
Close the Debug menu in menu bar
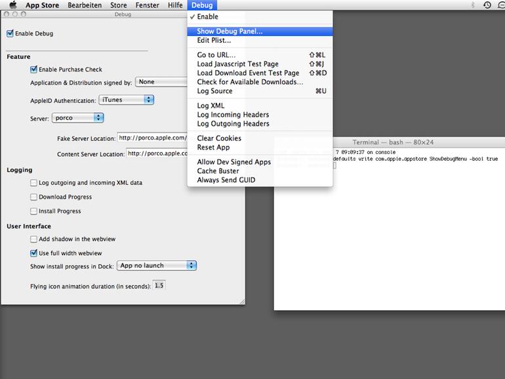coord(202,5)
